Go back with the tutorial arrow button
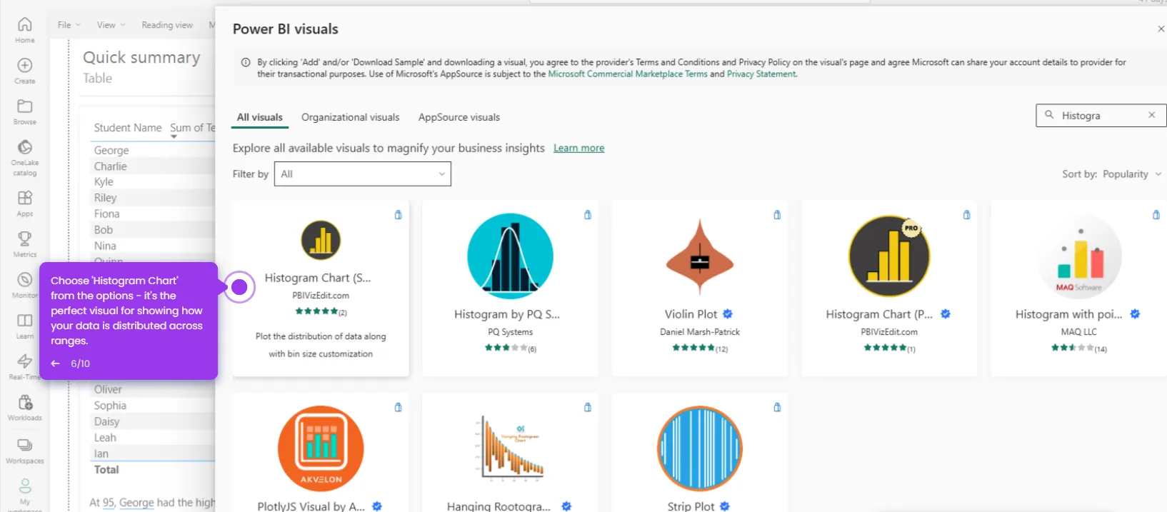This screenshot has height=512, width=1167. tap(55, 363)
